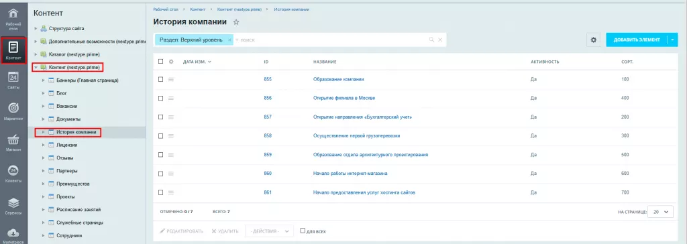Click the Структура сайта tree icon
The image size is (687, 244).
click(44, 28)
